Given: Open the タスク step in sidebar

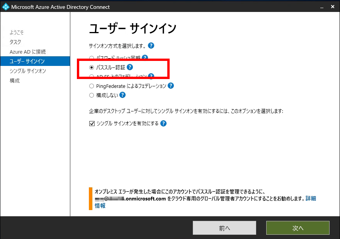Looking at the screenshot, I should 15,42.
